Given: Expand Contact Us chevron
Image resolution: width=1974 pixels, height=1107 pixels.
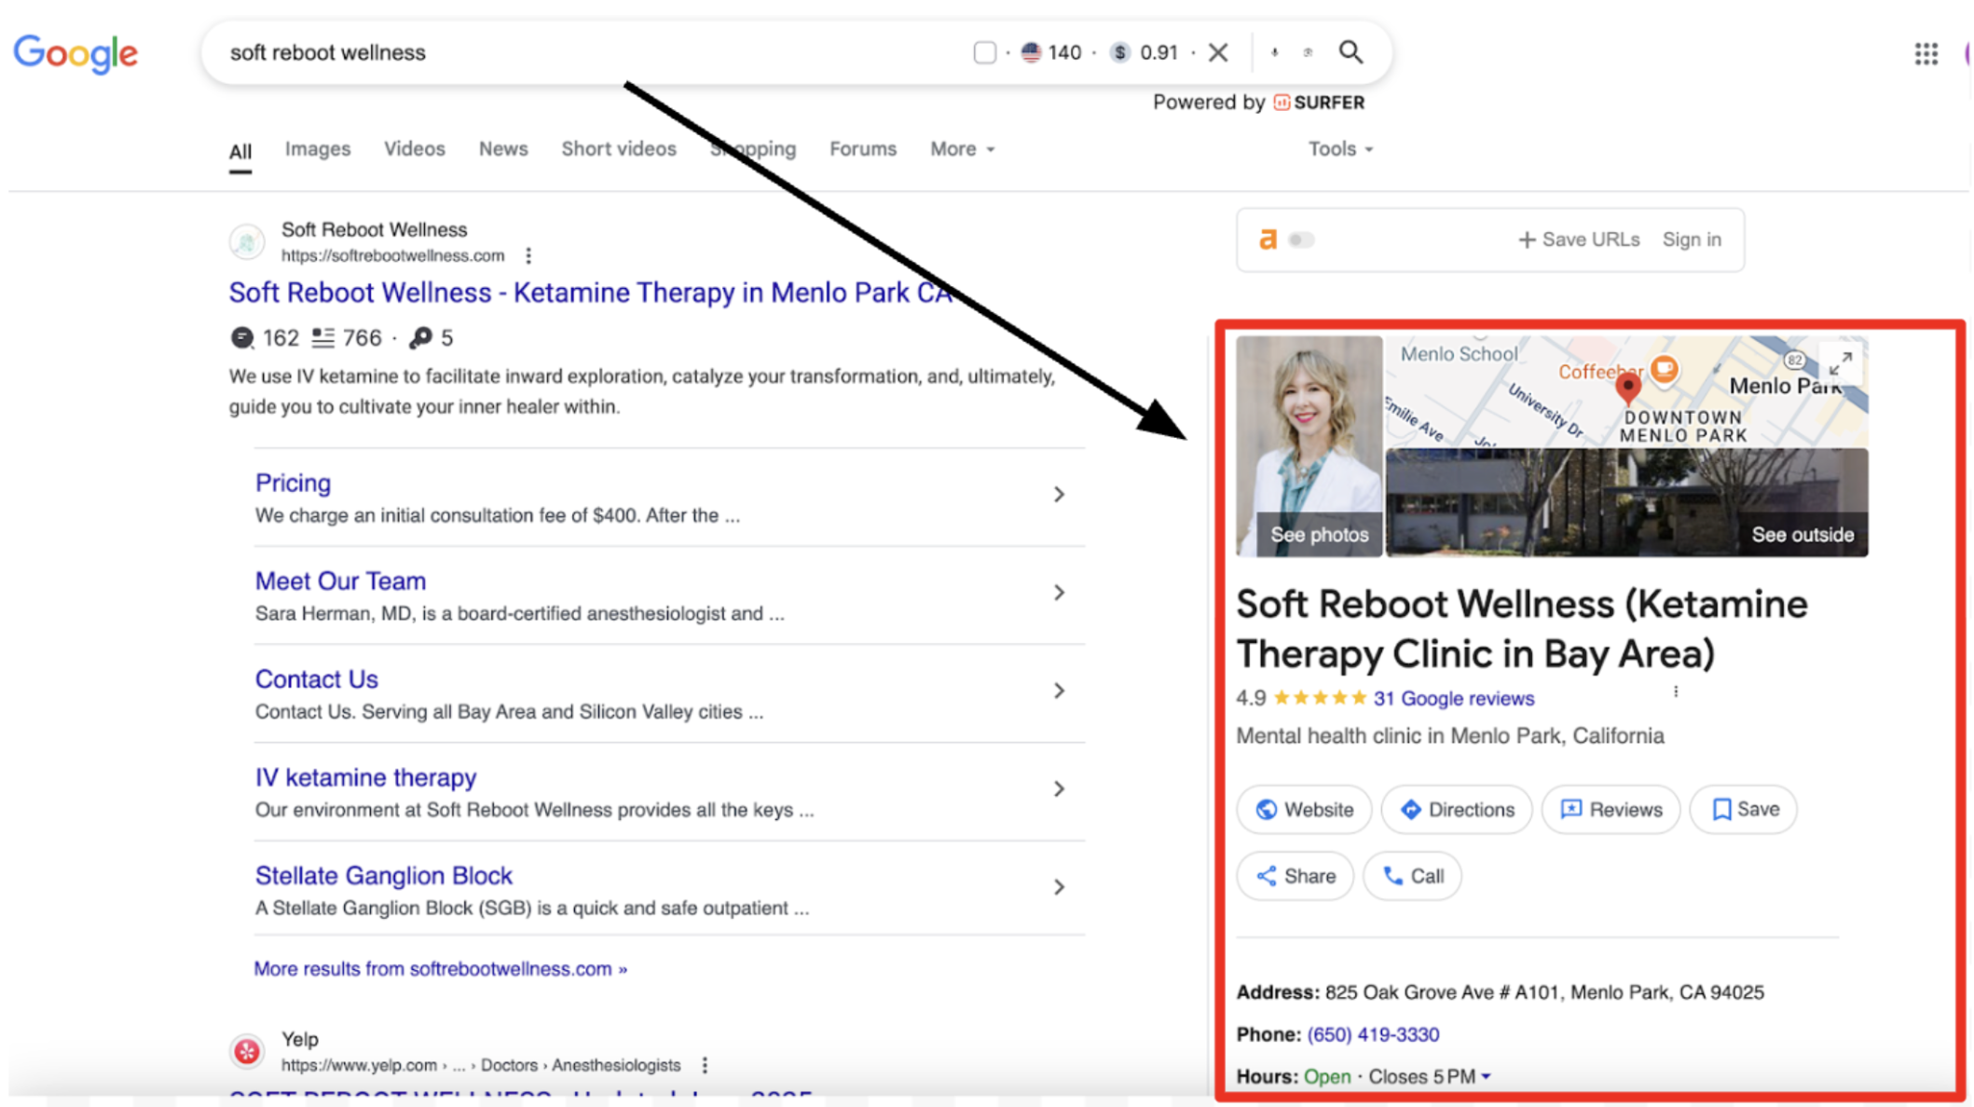Looking at the screenshot, I should tap(1059, 690).
